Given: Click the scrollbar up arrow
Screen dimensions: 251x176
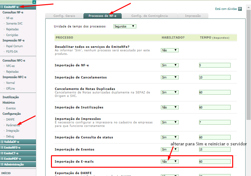Looking at the screenshot, I should (248, 7).
